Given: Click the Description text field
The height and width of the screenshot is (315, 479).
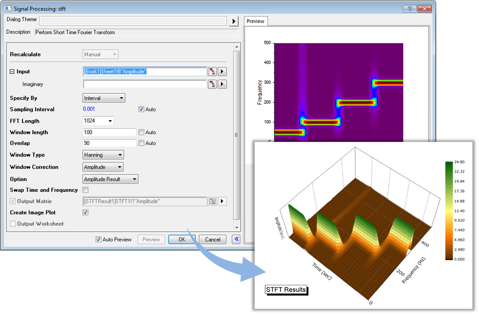Looking at the screenshot, I should click(137, 32).
